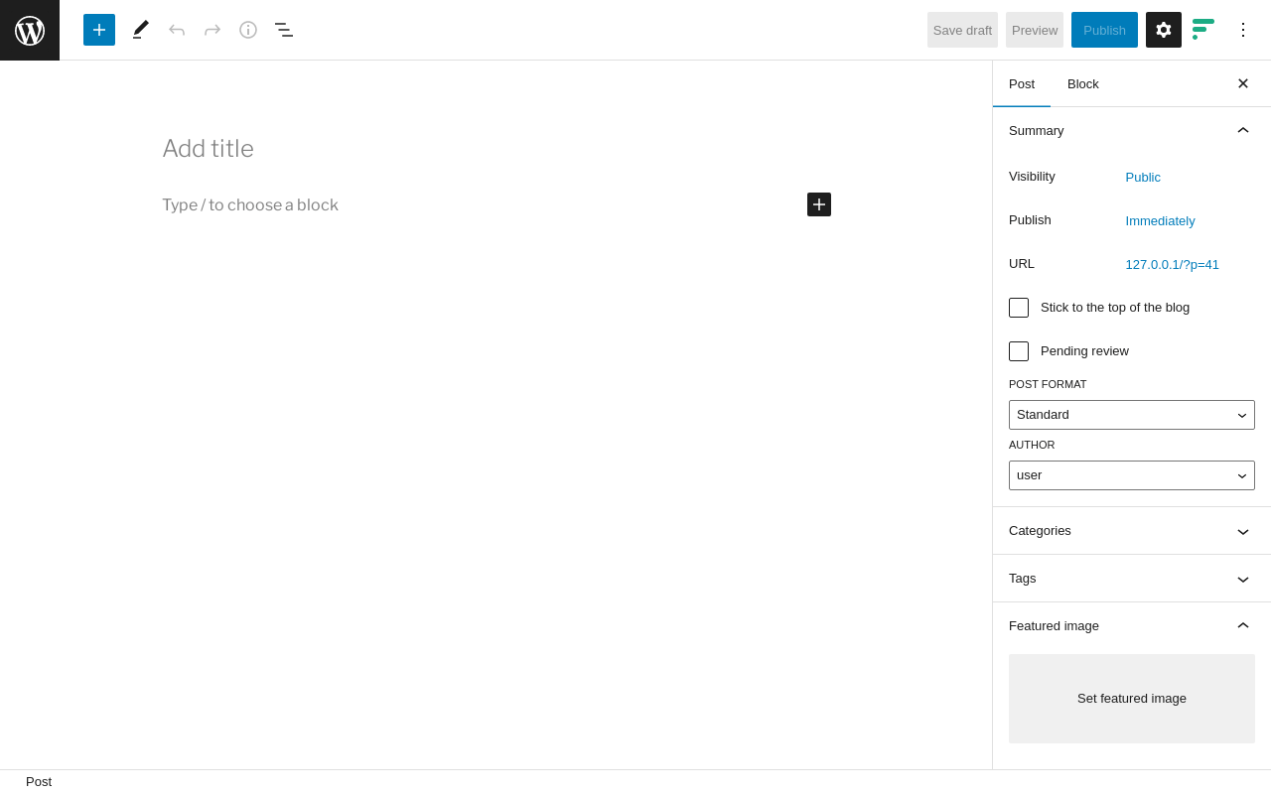Switch to the Post tab

(x=1022, y=83)
